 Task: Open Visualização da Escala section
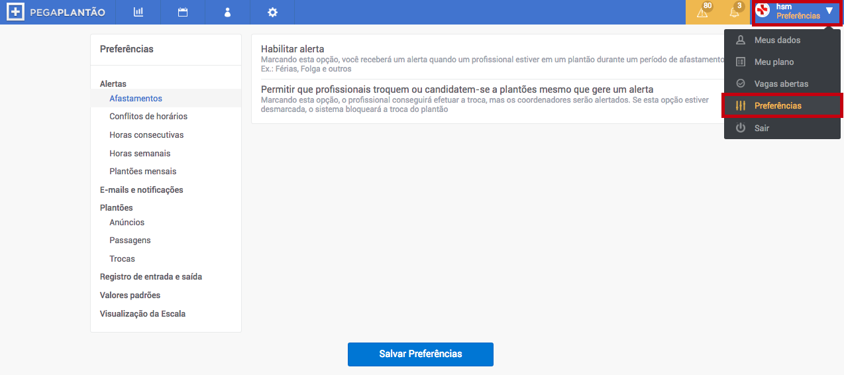[142, 314]
